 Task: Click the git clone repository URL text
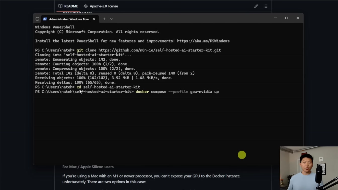pos(160,50)
